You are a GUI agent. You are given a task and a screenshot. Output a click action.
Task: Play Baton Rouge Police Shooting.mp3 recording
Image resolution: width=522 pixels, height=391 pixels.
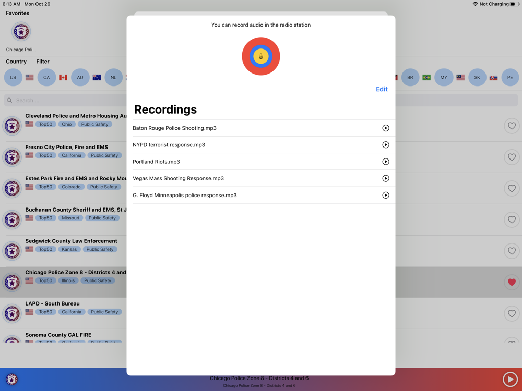click(x=386, y=128)
